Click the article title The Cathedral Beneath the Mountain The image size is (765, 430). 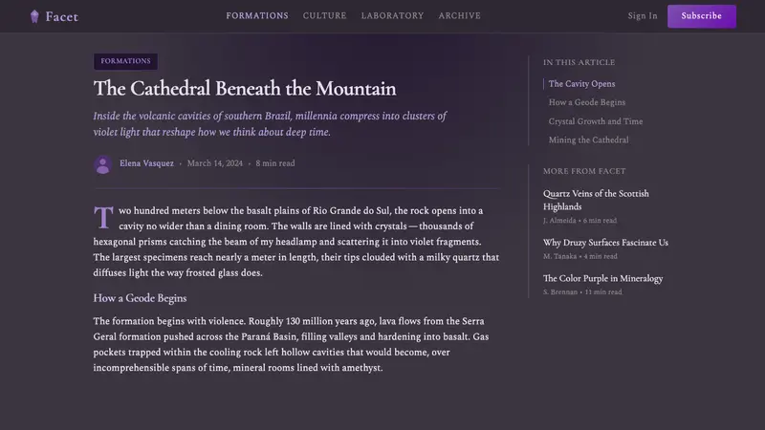click(245, 89)
